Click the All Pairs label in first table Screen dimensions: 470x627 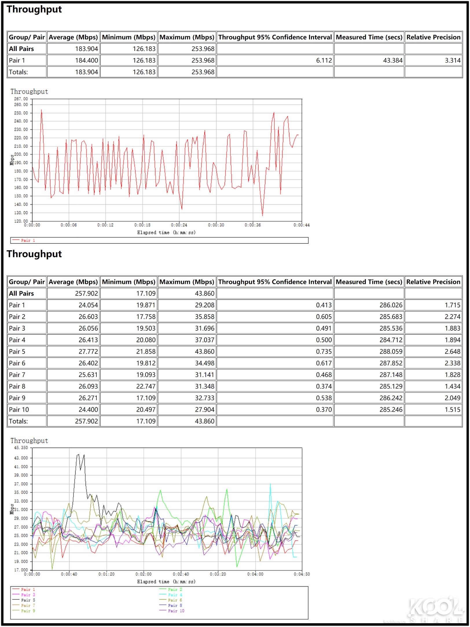pos(21,49)
